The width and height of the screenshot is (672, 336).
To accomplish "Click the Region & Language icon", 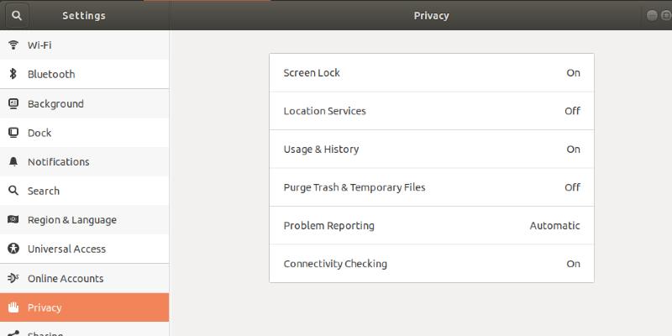I will point(13,220).
